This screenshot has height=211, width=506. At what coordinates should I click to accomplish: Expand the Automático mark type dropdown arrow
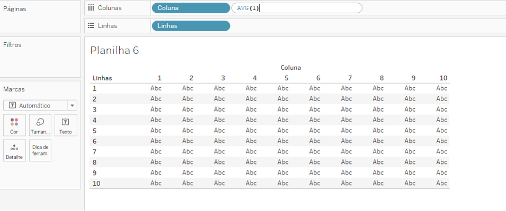[72, 106]
